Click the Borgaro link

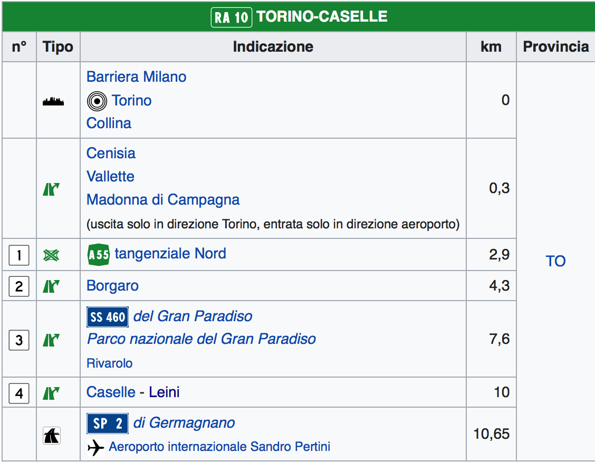(112, 286)
